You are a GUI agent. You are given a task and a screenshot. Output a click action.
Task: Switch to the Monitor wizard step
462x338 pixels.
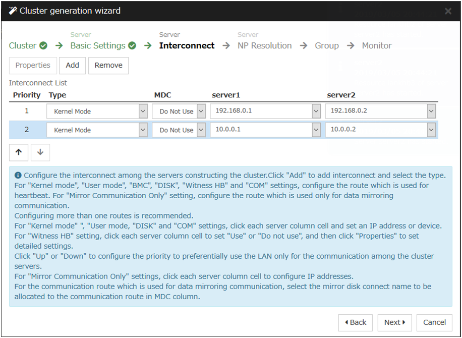[x=377, y=46]
